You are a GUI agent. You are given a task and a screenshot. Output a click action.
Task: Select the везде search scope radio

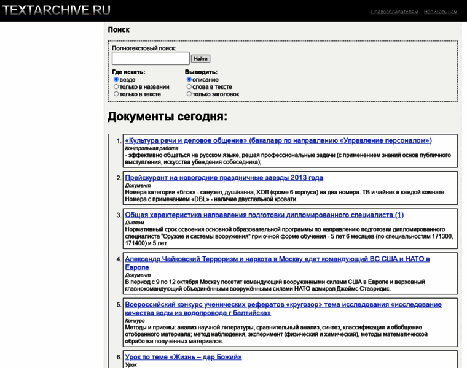(116, 79)
